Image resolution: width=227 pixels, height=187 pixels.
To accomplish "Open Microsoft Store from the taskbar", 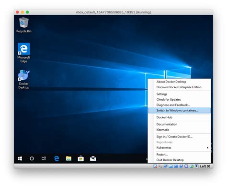I will point(81,158).
